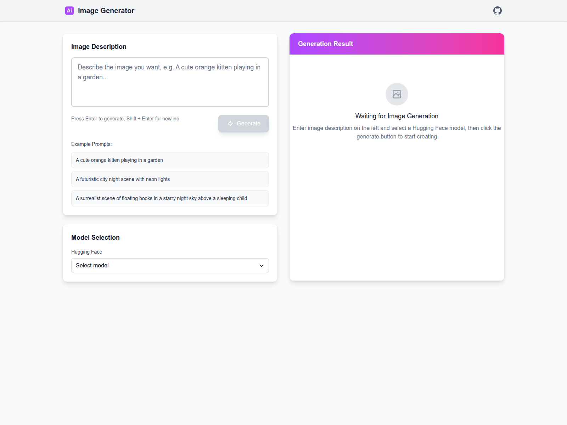
Task: Open the Select model dropdown
Action: coord(170,266)
